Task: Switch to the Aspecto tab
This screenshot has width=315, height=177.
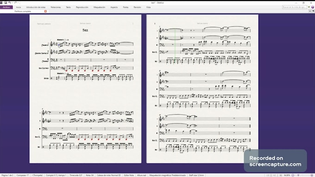Action: click(114, 7)
